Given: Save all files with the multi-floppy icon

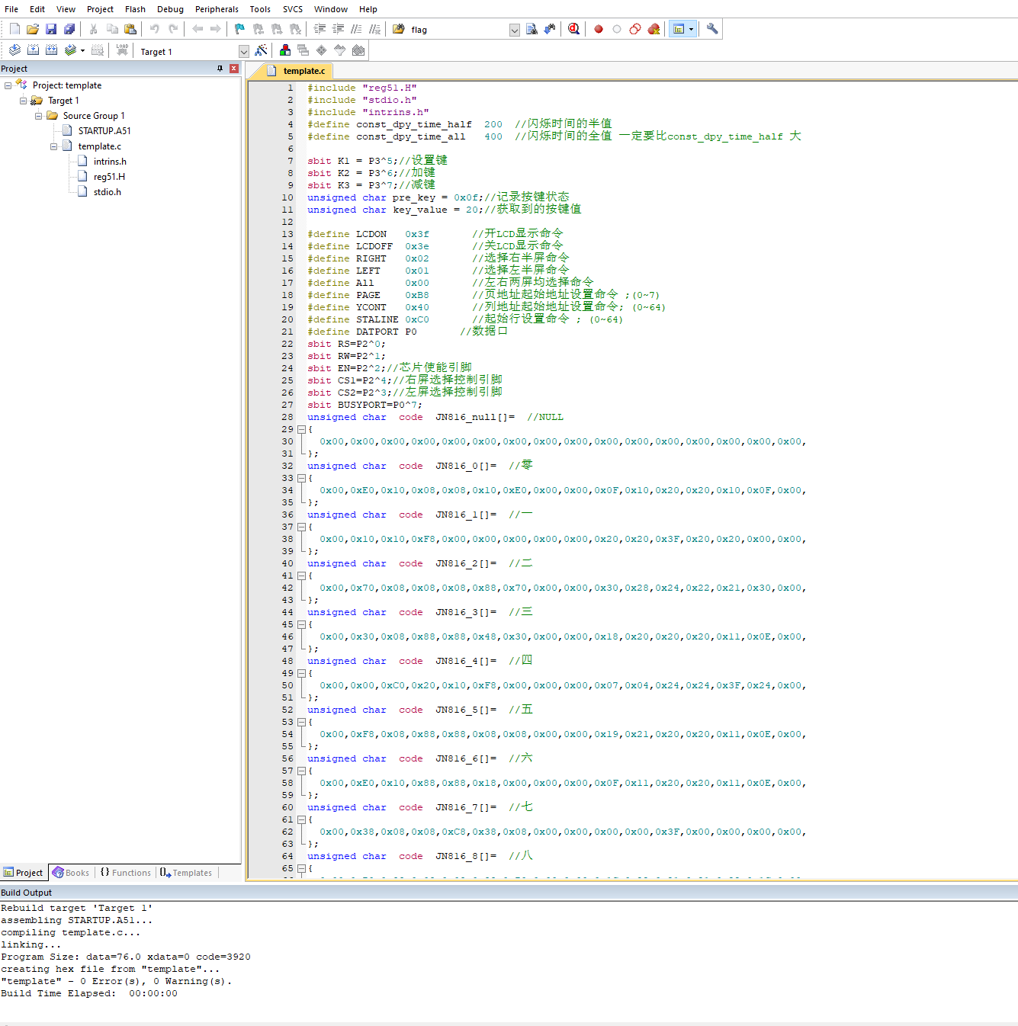Looking at the screenshot, I should (x=69, y=29).
